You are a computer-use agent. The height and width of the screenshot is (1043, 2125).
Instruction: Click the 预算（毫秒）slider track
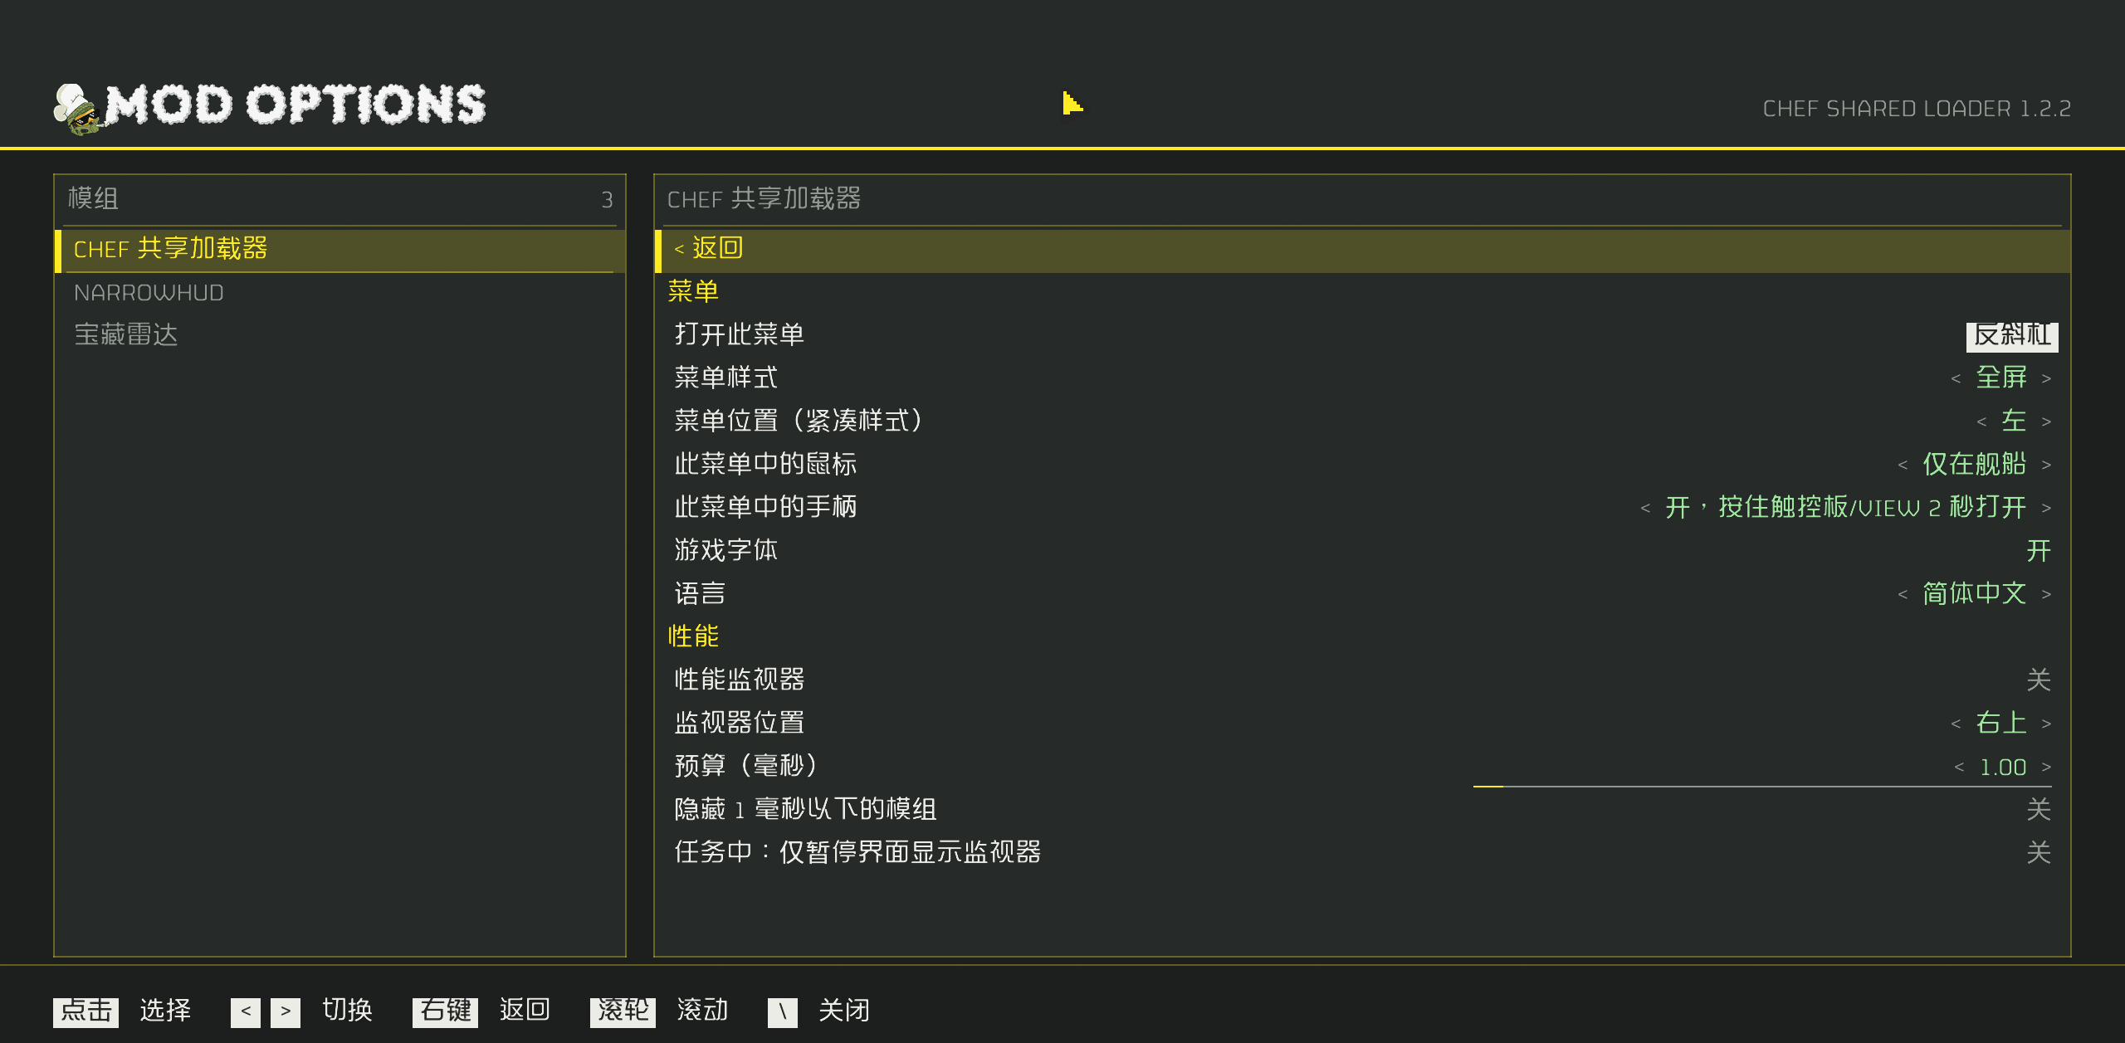(x=1762, y=786)
